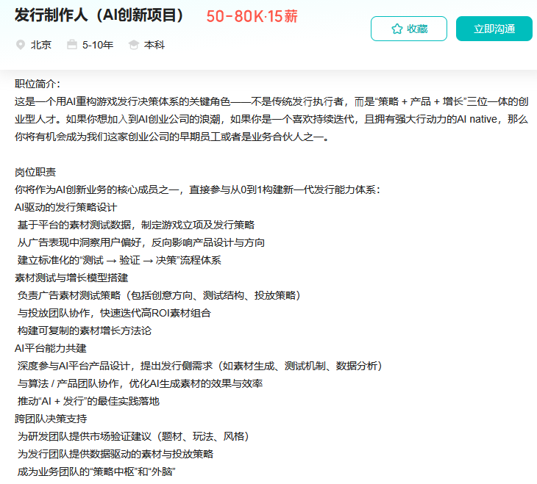
Task: Click the 5-10年 experience text
Action: point(98,45)
